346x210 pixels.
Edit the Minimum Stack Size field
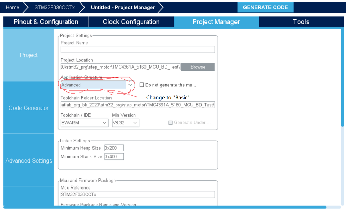click(114, 157)
